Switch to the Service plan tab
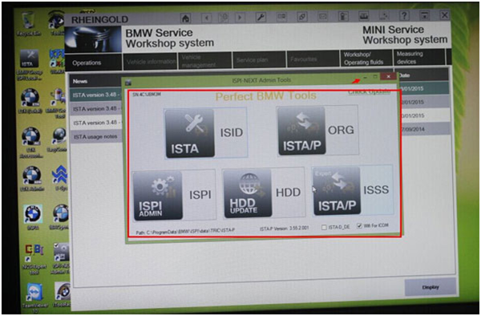Screen dimensions: 481x316 click(x=259, y=60)
